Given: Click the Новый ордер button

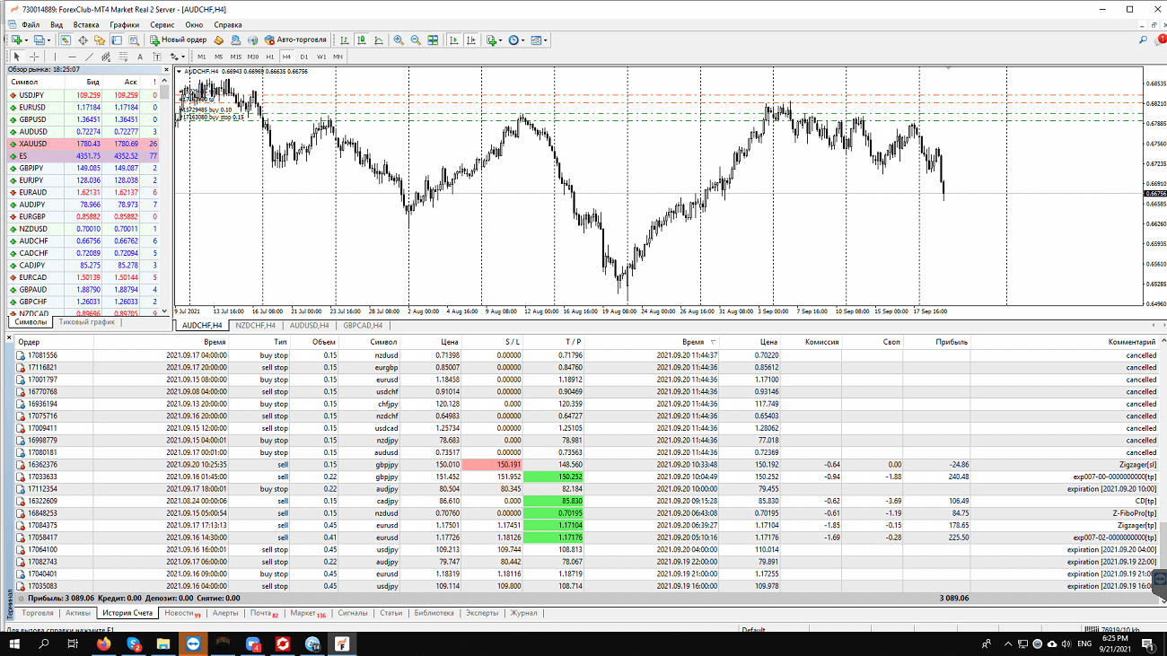Looking at the screenshot, I should click(179, 40).
